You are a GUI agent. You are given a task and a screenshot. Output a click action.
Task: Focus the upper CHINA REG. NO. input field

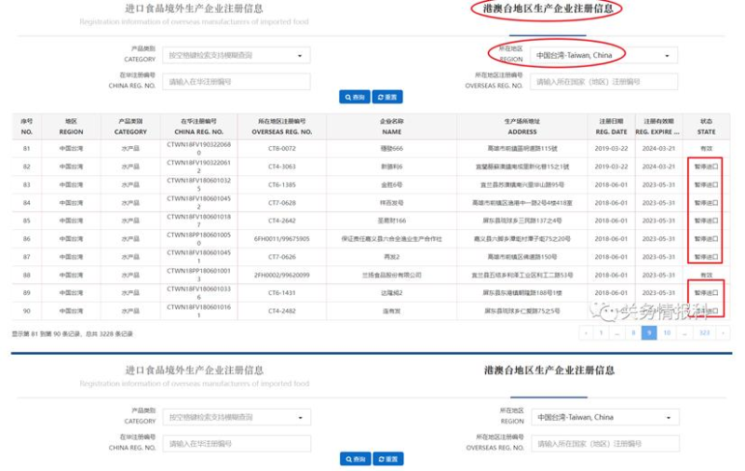click(x=236, y=82)
